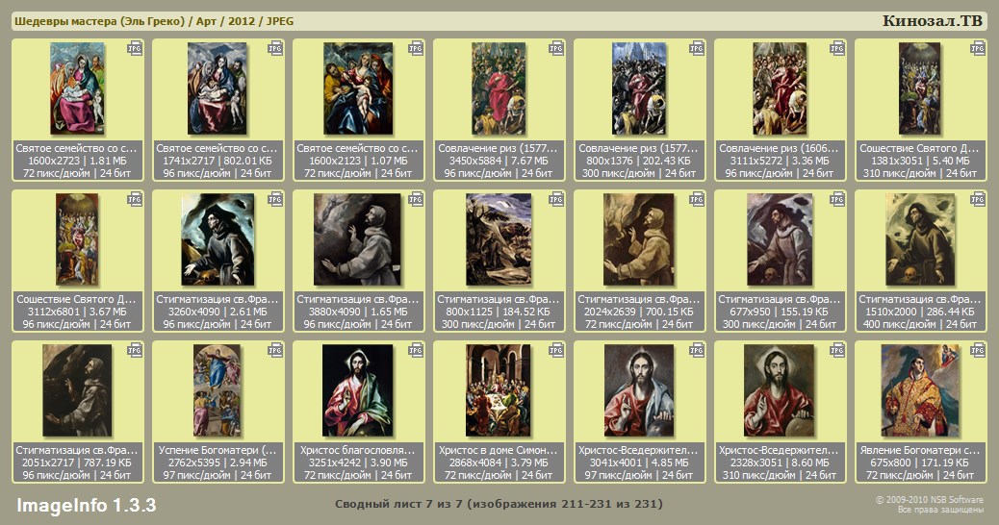Click the JPG icon on the 800x1125 card

pos(556,200)
